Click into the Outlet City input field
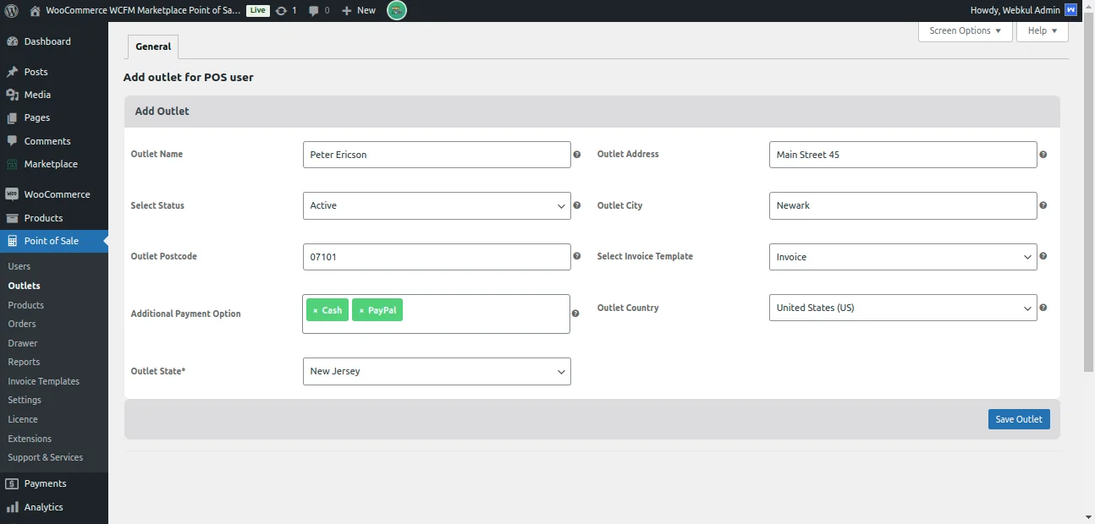 tap(902, 205)
